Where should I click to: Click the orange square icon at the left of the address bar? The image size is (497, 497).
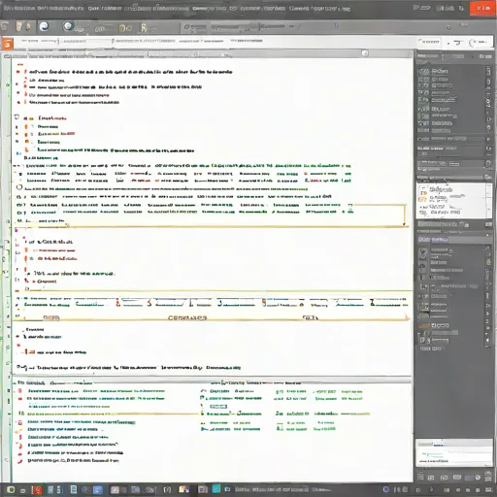coord(8,43)
